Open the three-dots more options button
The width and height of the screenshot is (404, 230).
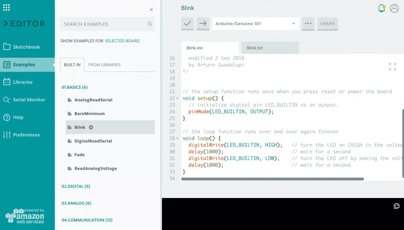pos(308,23)
